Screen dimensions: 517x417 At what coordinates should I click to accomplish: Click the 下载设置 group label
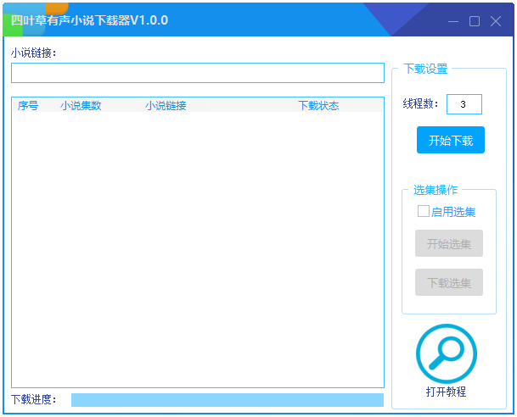click(x=425, y=69)
